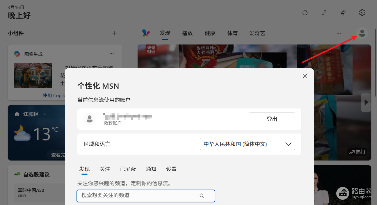
Task: Go to next news slide arrow
Action: 366,102
